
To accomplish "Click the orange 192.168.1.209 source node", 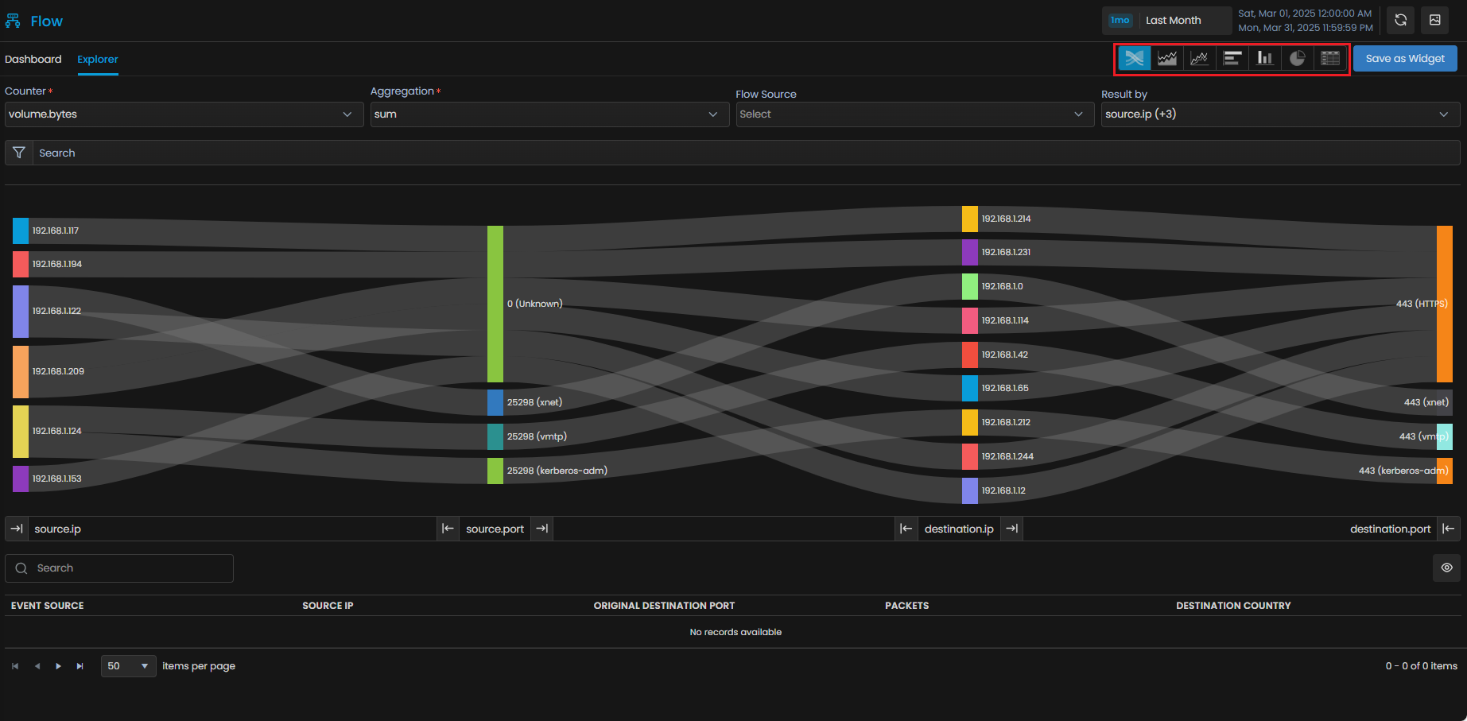I will point(21,371).
